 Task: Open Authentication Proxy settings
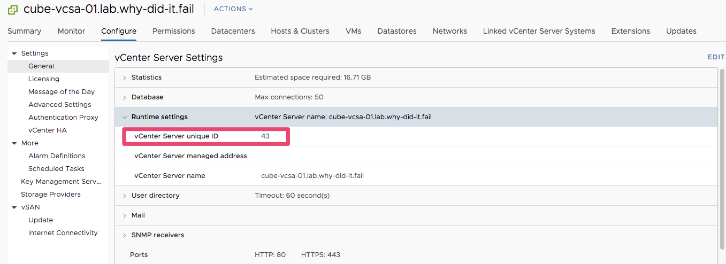[63, 118]
